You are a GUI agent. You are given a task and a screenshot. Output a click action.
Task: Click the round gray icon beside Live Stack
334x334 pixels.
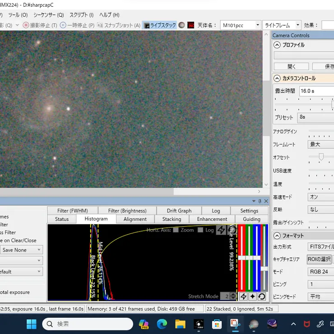click(181, 25)
